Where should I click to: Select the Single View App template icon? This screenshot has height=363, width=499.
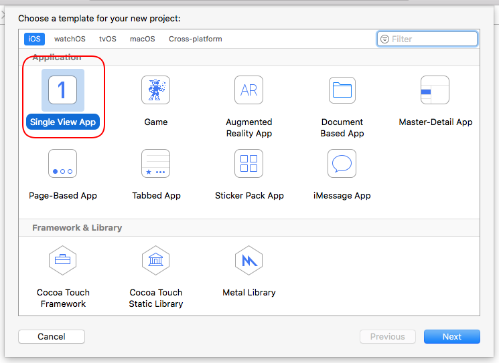point(63,90)
